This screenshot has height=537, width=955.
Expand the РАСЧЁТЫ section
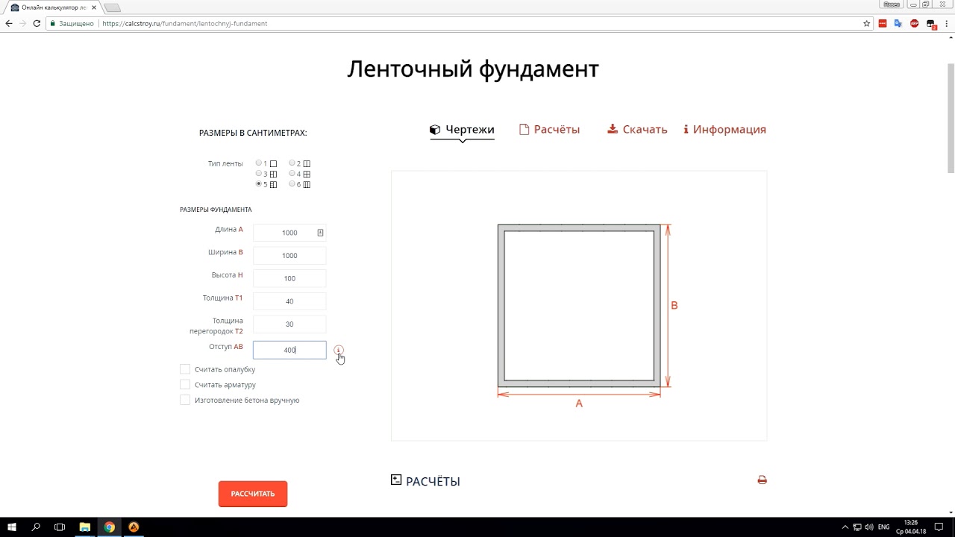coord(396,480)
